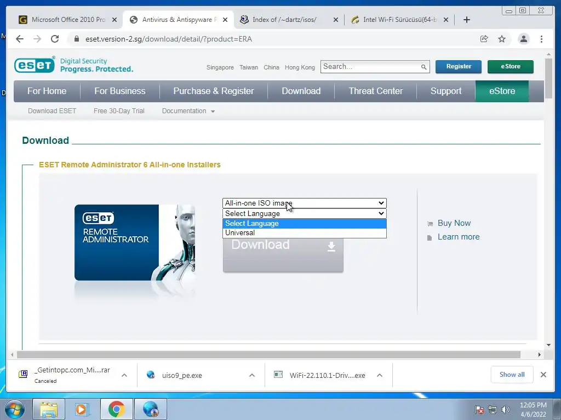Close the Antivirus & Antispyware tab
Viewport: 561px width, 420px height.
(225, 20)
